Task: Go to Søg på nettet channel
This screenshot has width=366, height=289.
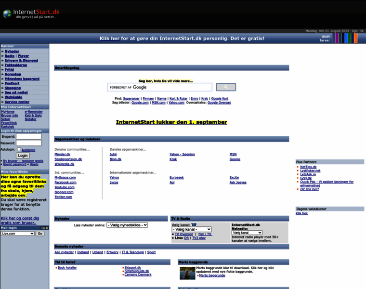Action: coord(16,92)
